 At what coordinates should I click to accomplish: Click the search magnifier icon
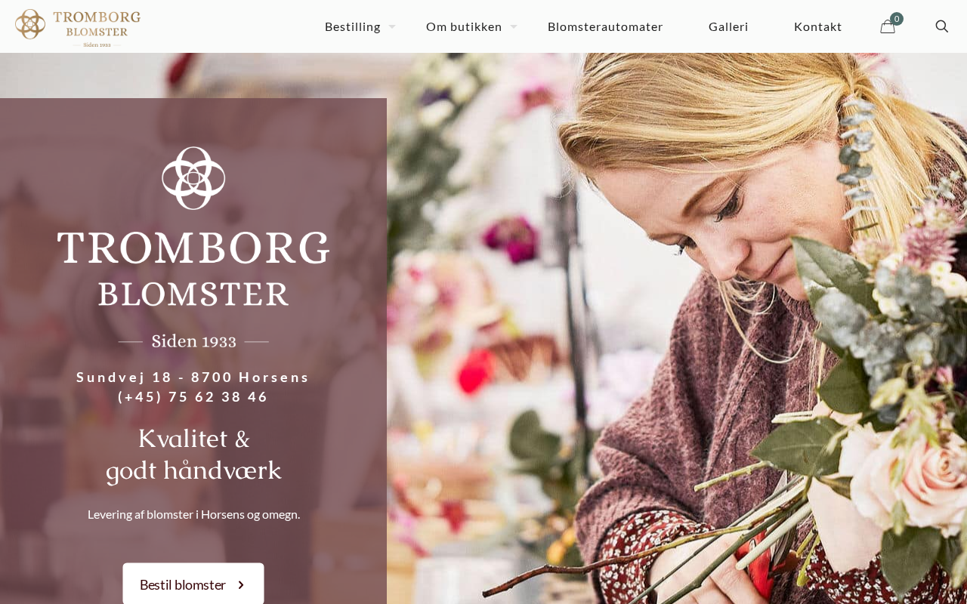point(941,26)
